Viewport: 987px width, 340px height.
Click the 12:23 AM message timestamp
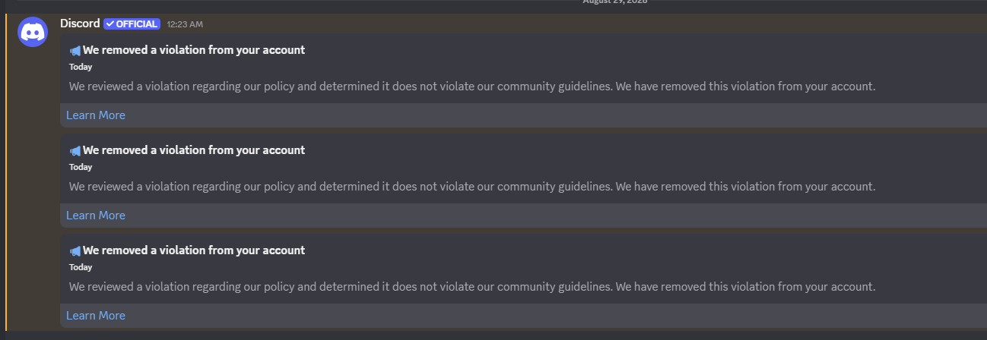coord(185,24)
